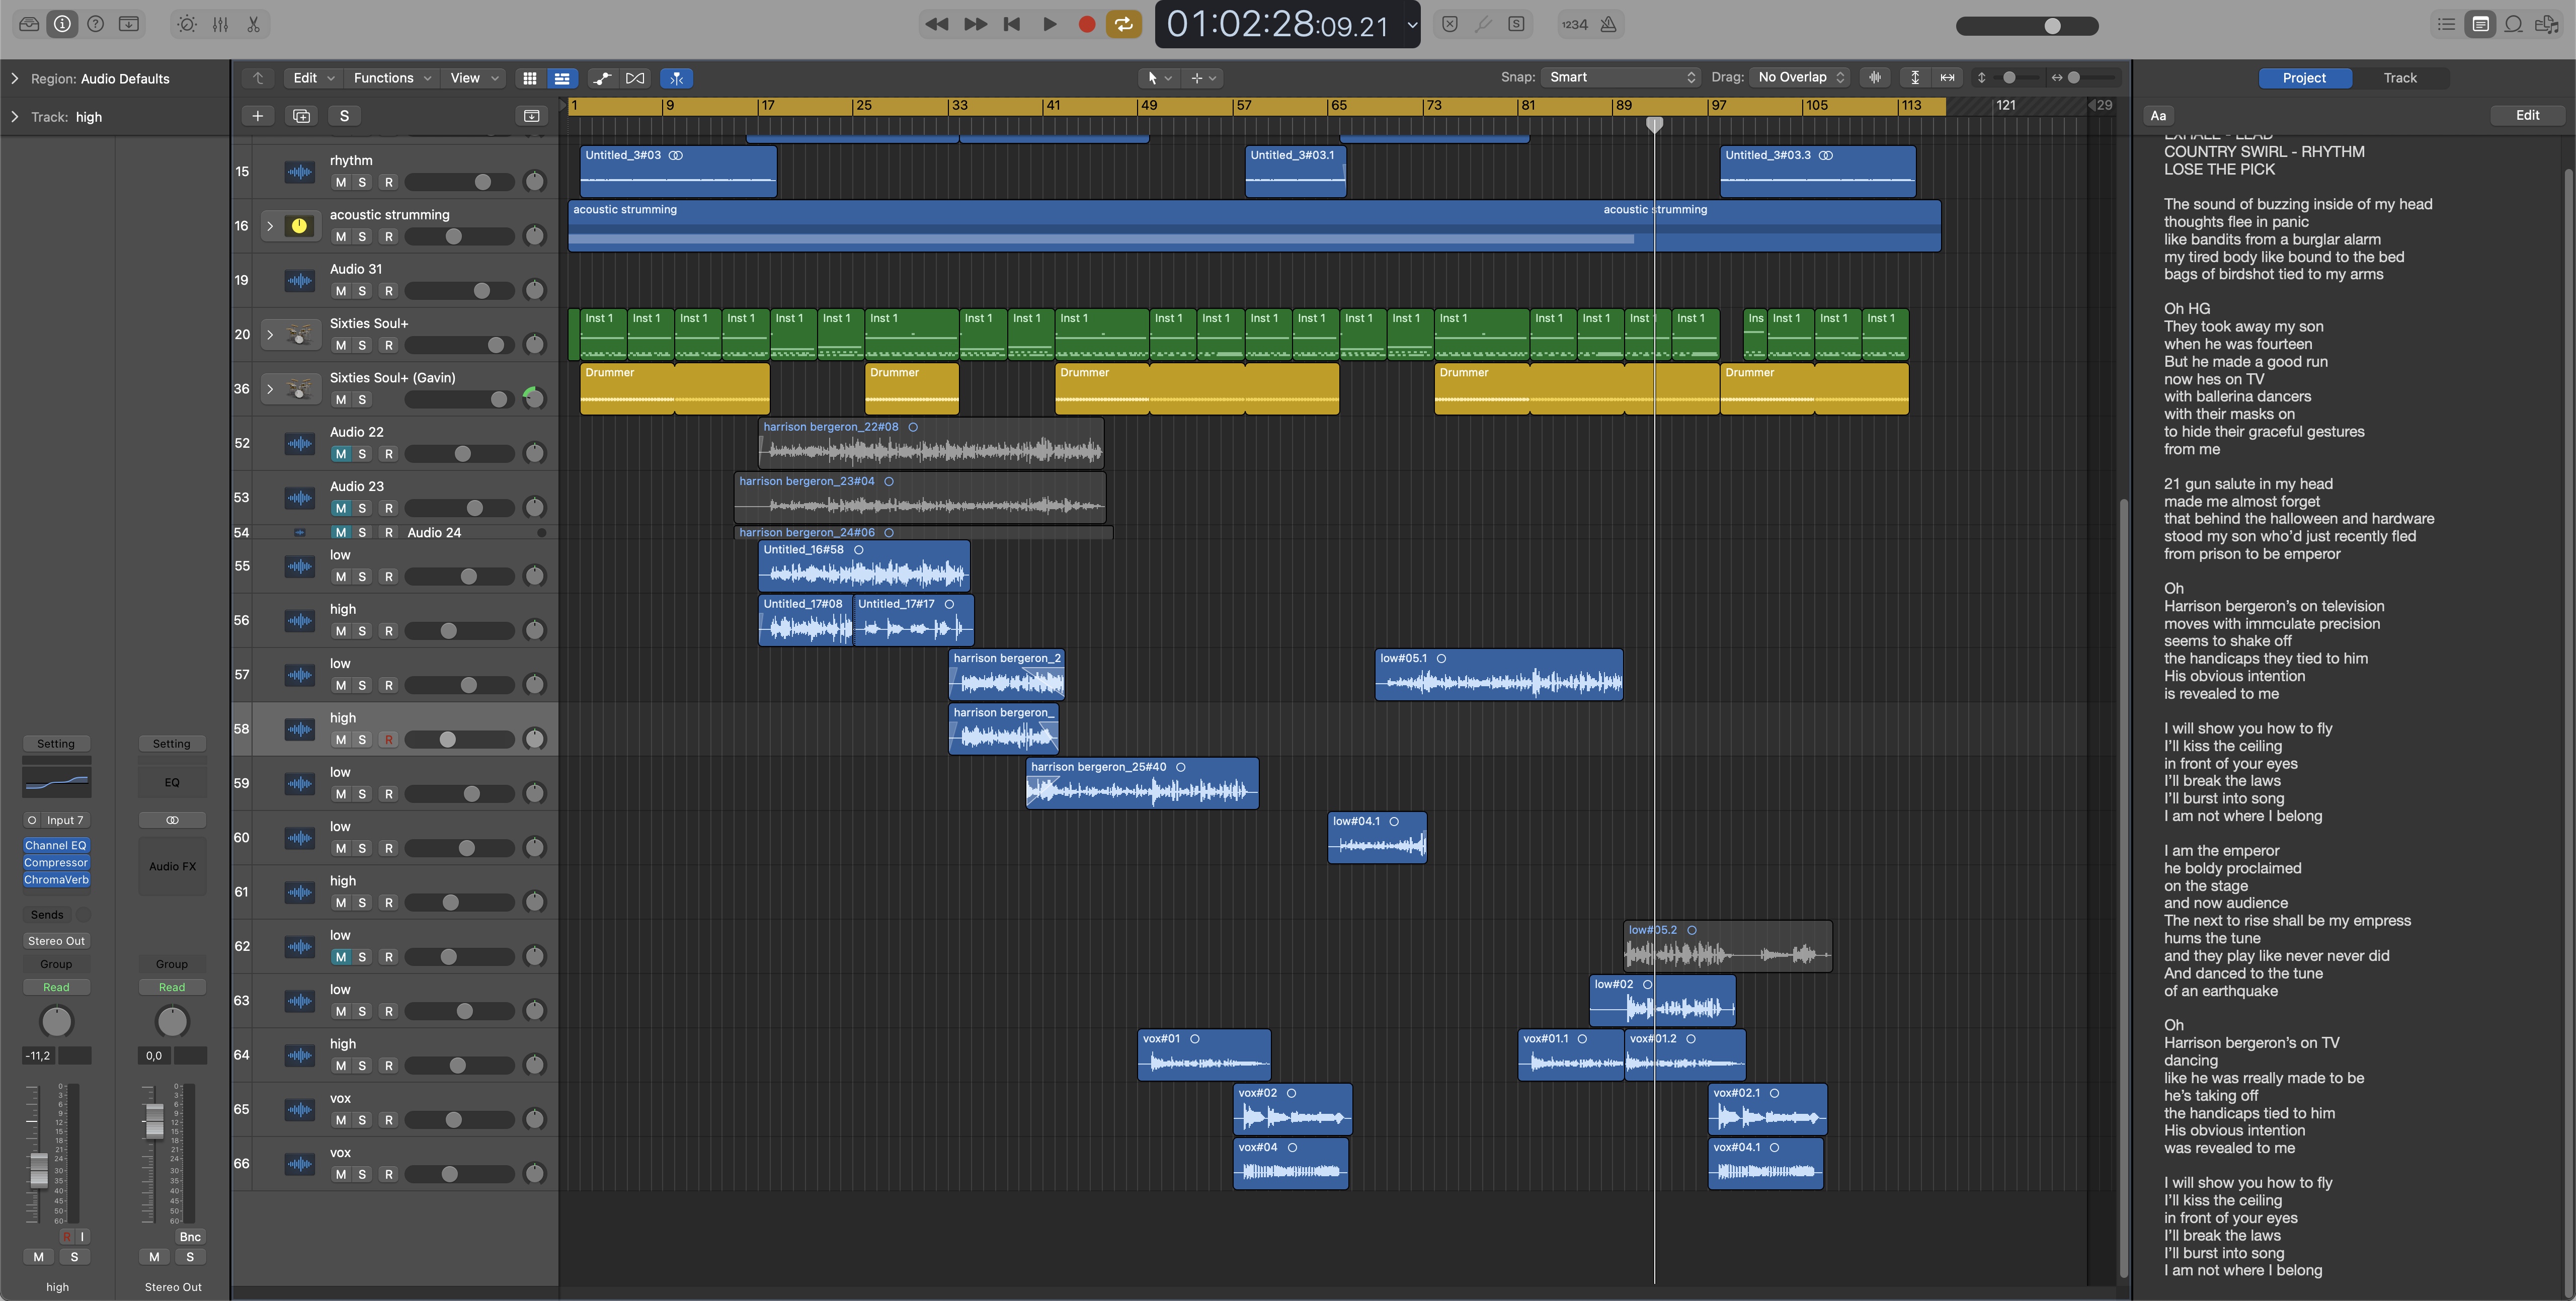
Task: Mute the Audio 22 track
Action: 341,454
